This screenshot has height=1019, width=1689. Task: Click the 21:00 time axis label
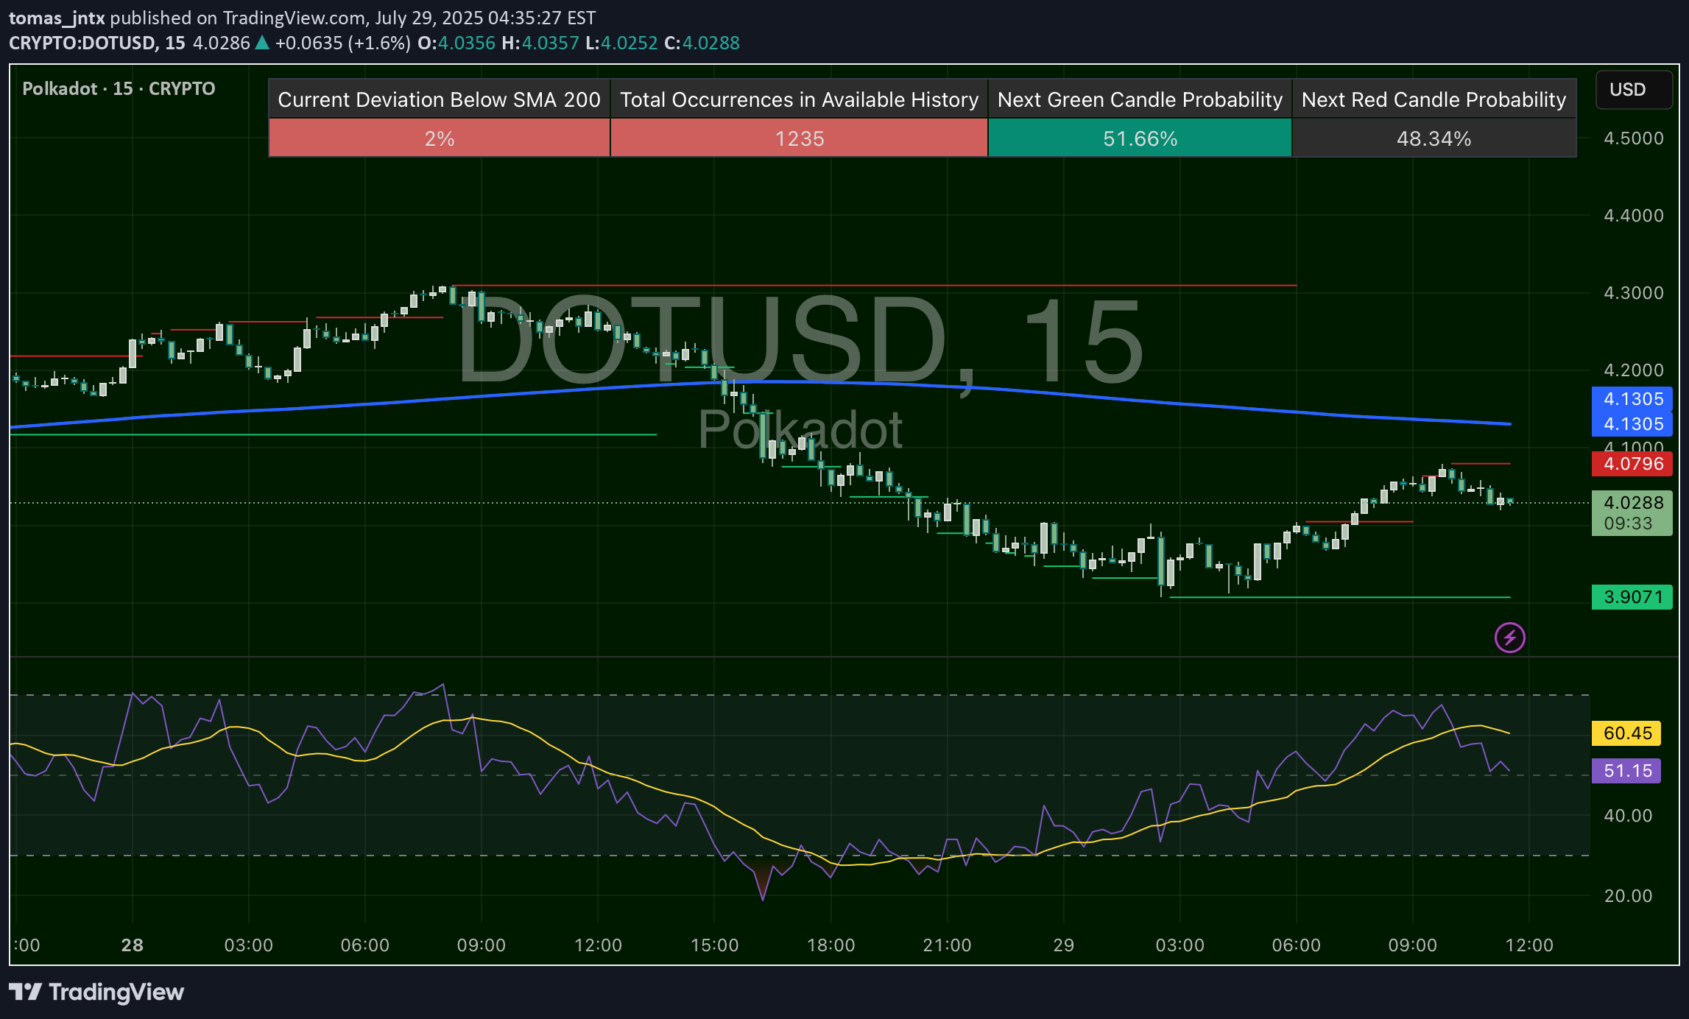(947, 945)
